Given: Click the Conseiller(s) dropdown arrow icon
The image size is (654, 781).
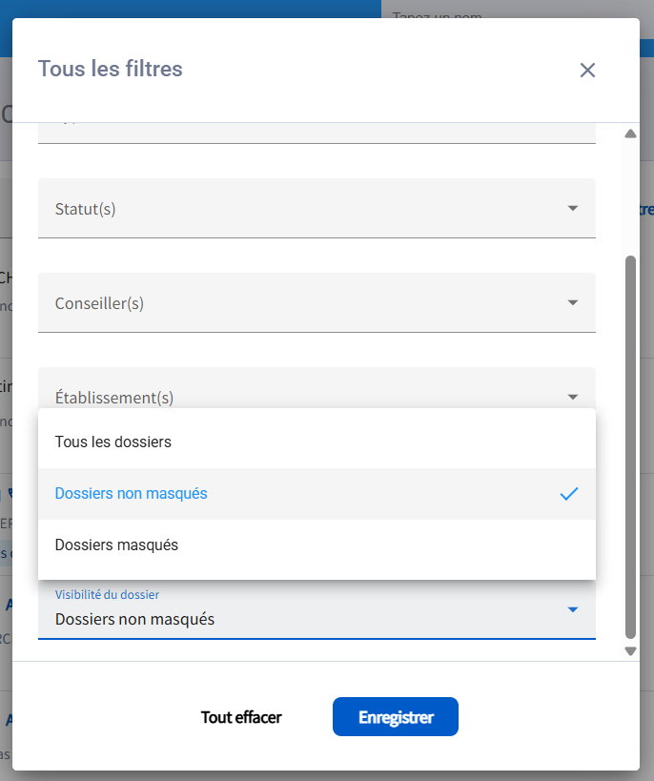Looking at the screenshot, I should 572,303.
